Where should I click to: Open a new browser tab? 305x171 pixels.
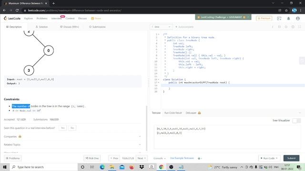(53, 3)
